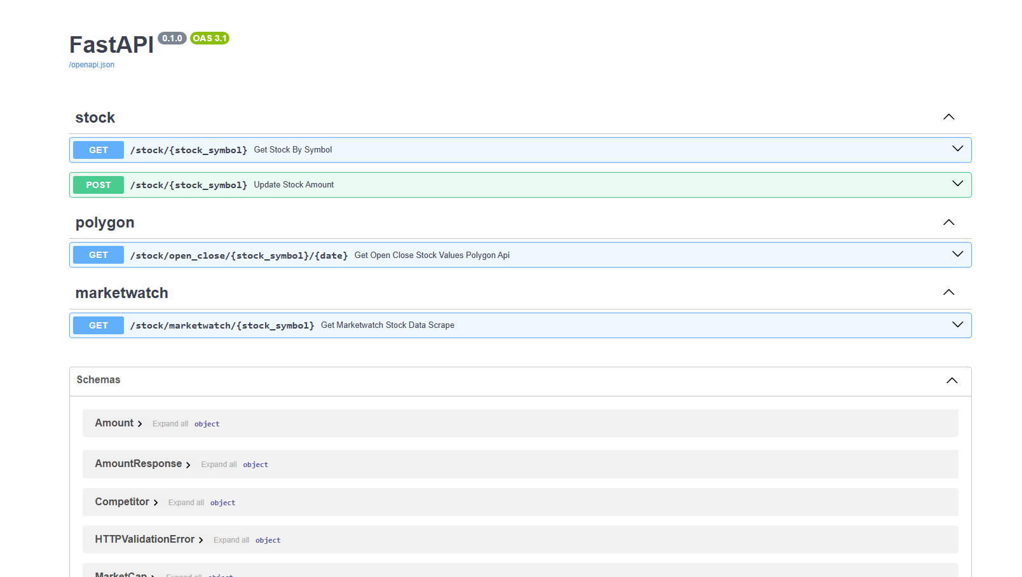Collapse the polygon section
Image resolution: width=1022 pixels, height=577 pixels.
coord(948,222)
